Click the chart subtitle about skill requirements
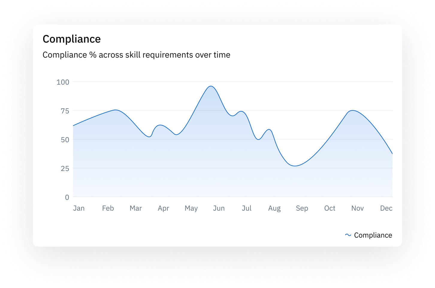 (136, 55)
